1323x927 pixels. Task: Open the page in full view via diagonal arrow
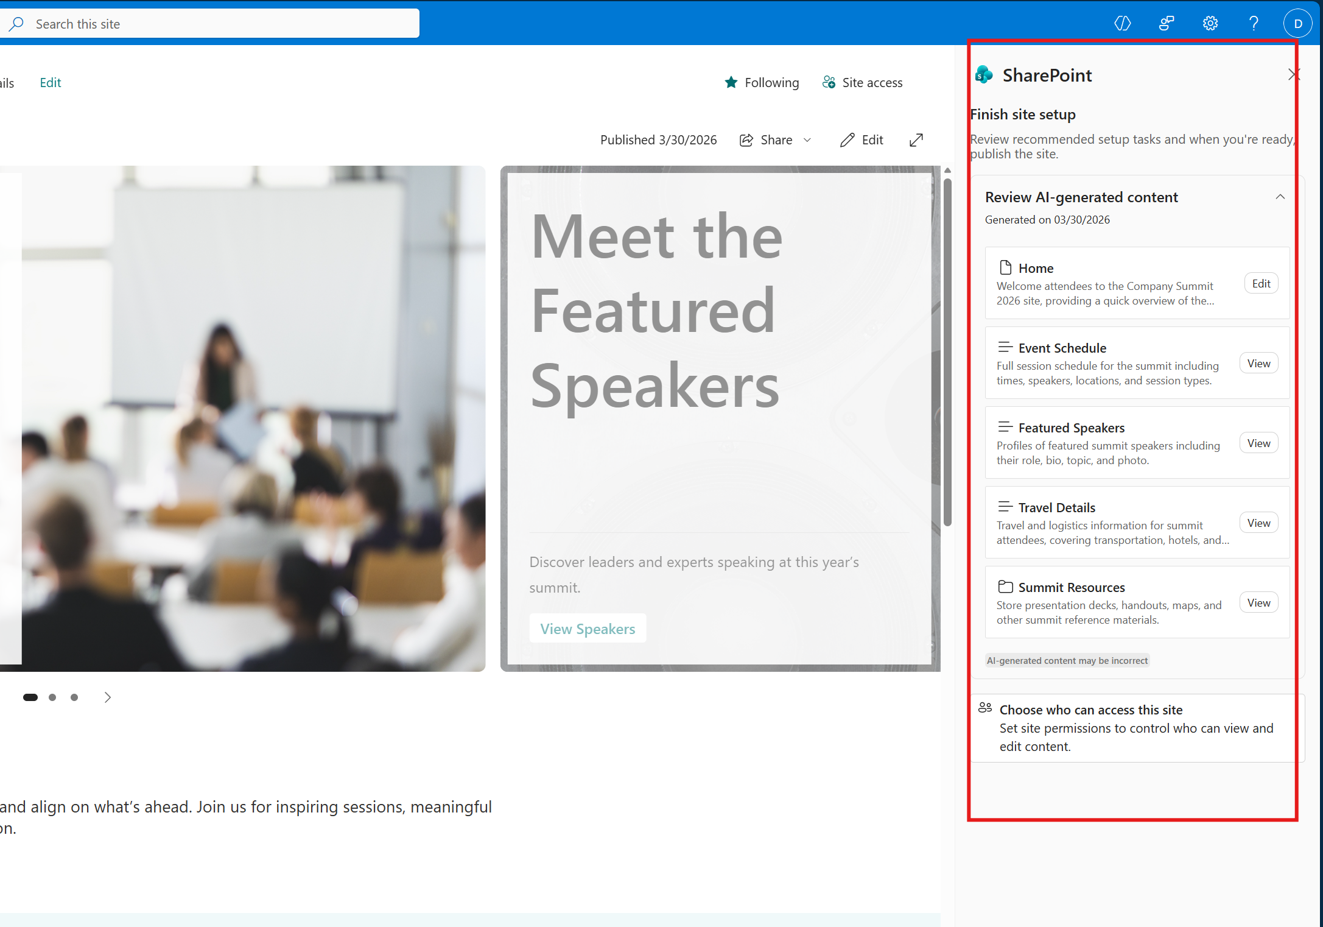click(x=916, y=139)
